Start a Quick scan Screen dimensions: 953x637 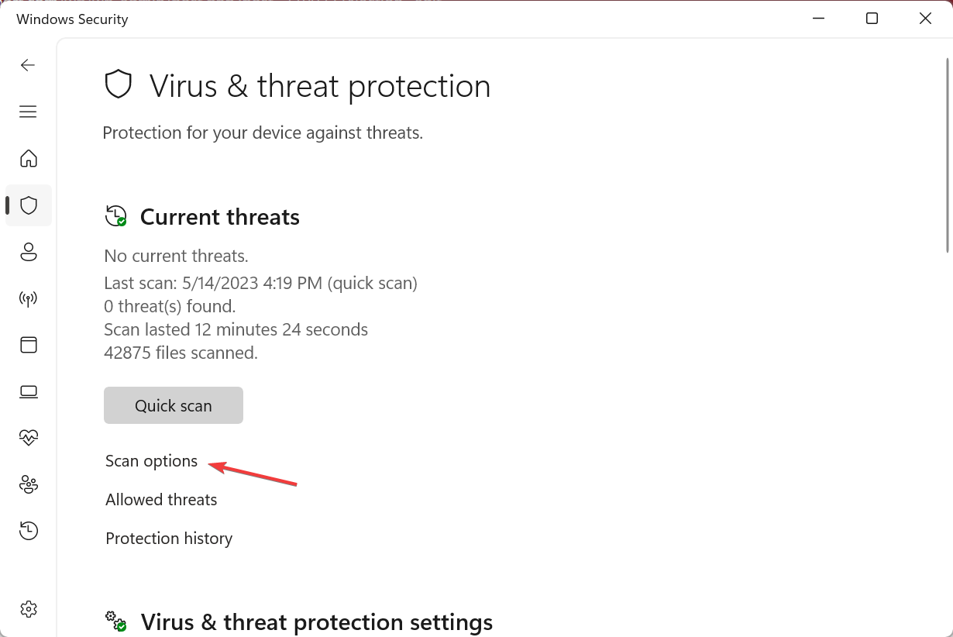pos(174,405)
